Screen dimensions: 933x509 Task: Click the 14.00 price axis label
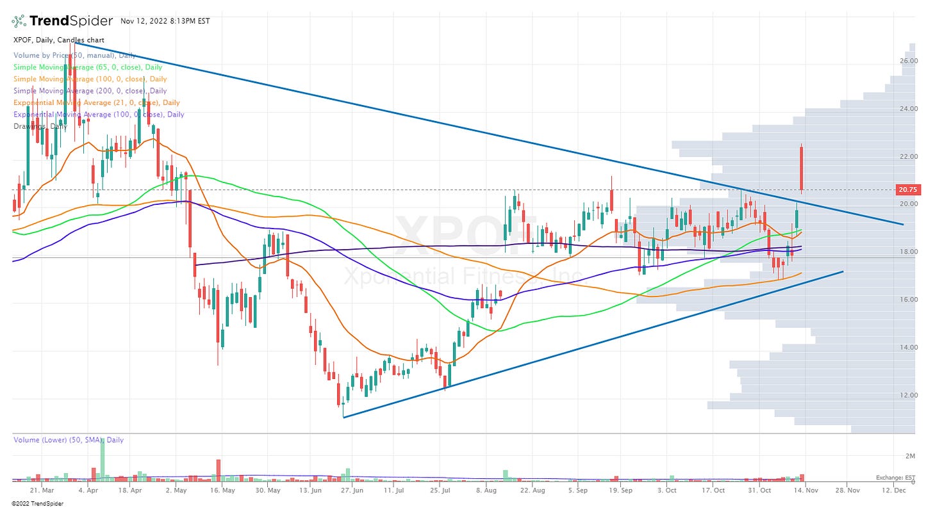point(907,348)
